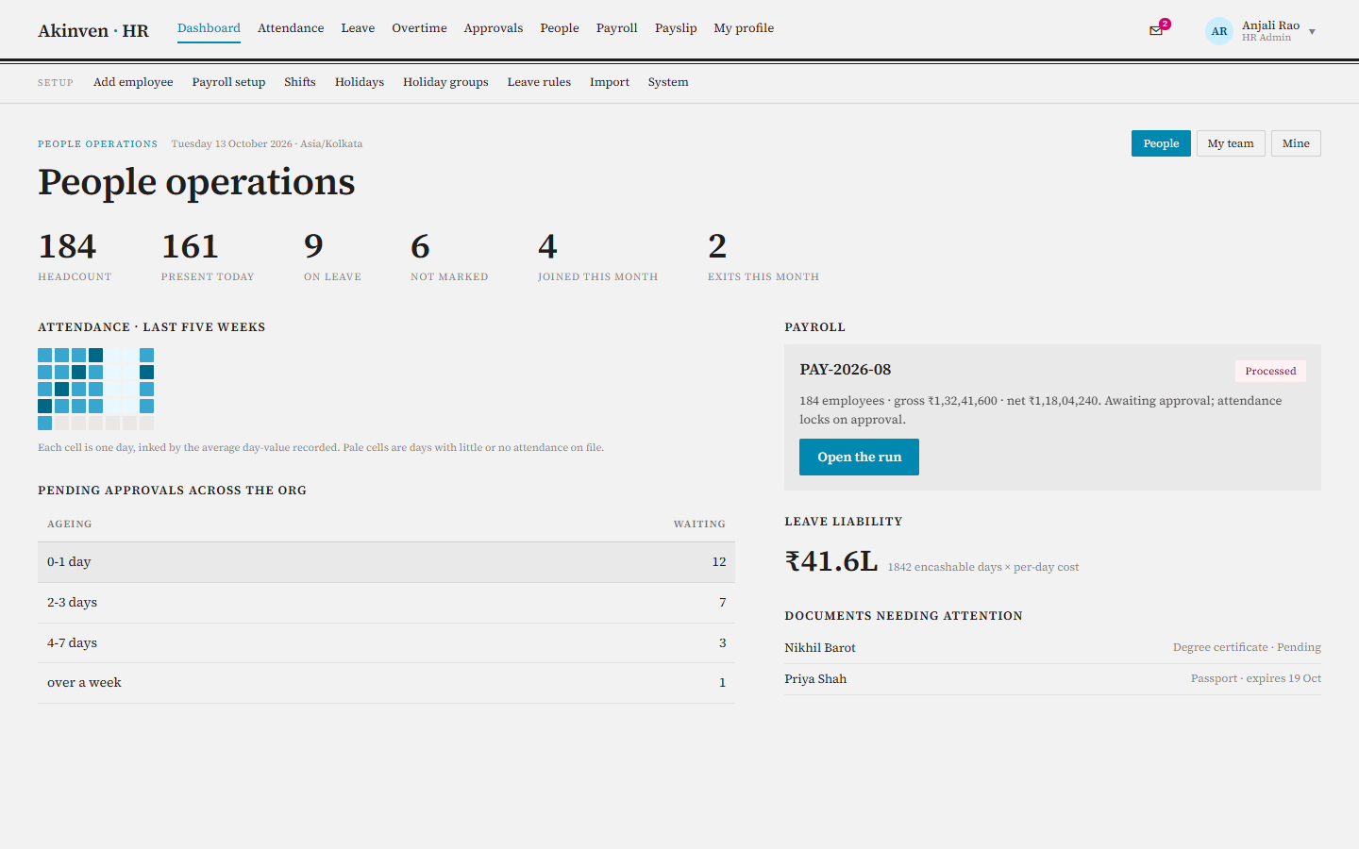Select the over a week approvals row

(x=386, y=683)
